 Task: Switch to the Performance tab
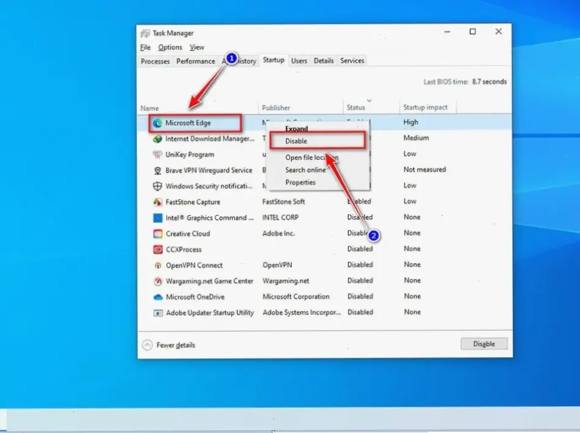coord(196,61)
